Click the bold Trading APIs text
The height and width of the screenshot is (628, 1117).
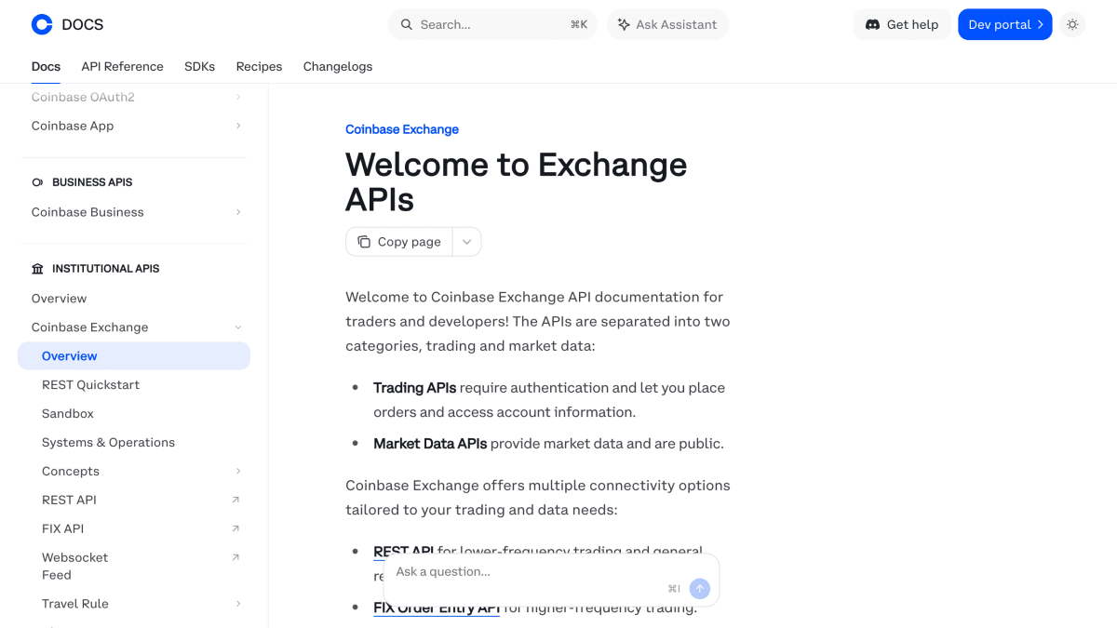coord(415,388)
